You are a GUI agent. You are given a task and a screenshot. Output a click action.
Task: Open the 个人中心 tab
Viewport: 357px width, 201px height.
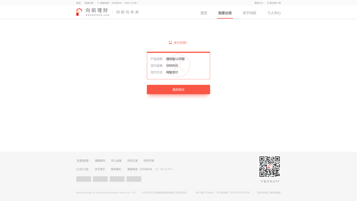coord(274,13)
